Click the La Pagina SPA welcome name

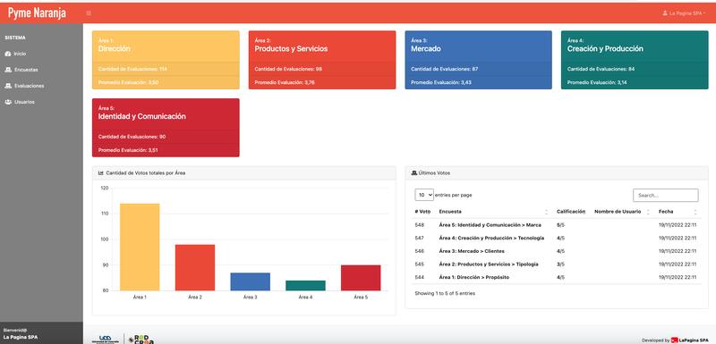(x=21, y=338)
